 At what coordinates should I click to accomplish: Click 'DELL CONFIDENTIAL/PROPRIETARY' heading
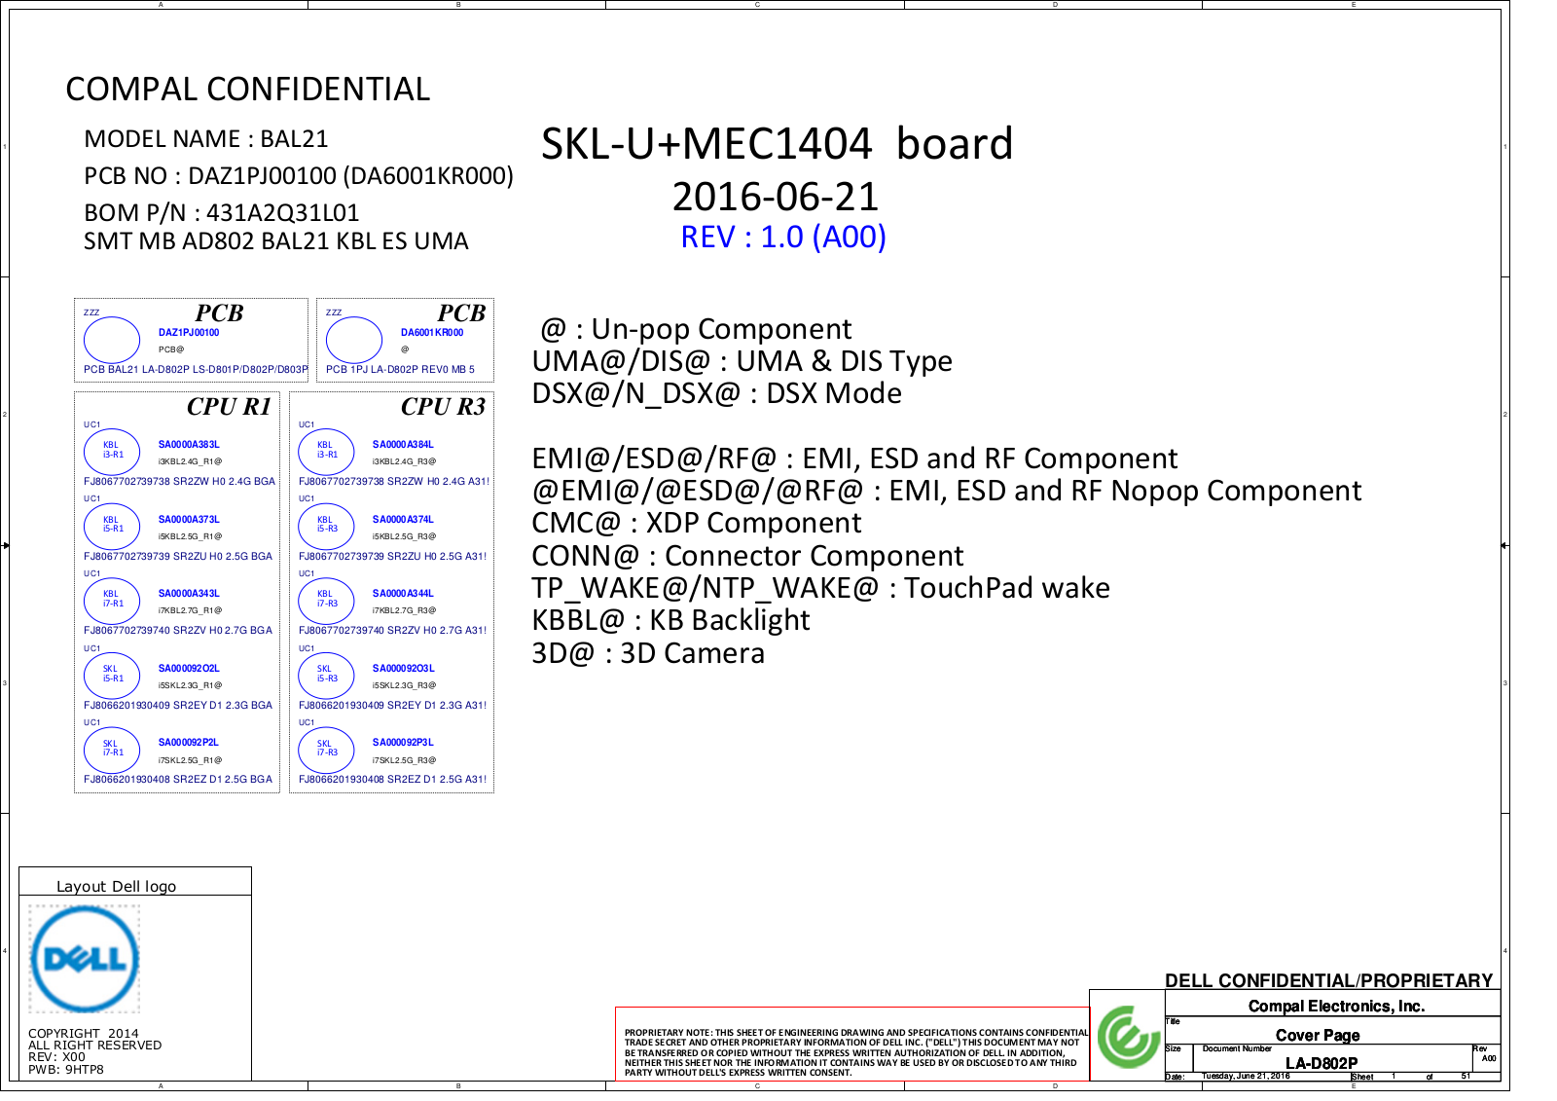click(x=1329, y=981)
